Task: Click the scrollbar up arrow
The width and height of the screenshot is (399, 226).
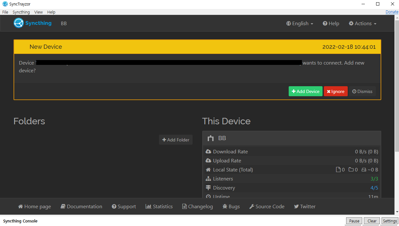Action: (397, 17)
